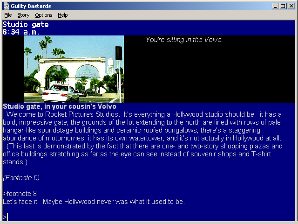Click the "You're sitting in the Volvo" caption
This screenshot has height=224, width=298.
pos(184,40)
